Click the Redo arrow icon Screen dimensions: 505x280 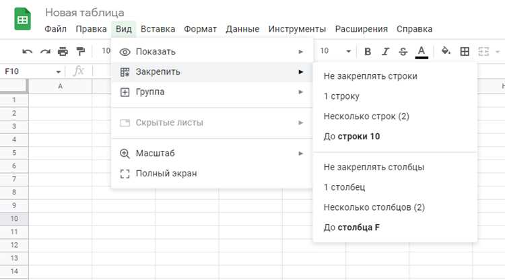(45, 52)
